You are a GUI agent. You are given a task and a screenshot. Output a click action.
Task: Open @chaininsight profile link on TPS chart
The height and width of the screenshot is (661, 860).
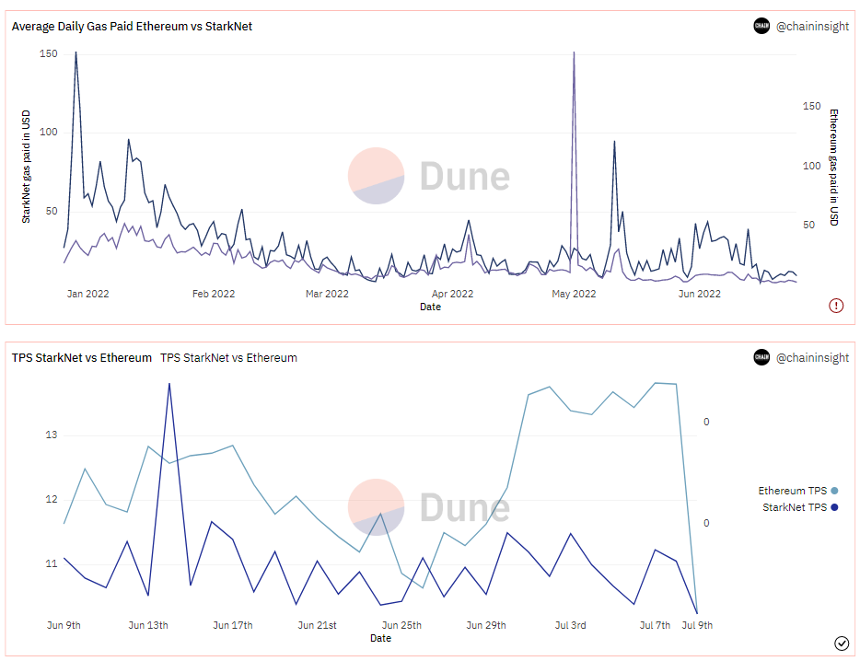click(x=812, y=357)
